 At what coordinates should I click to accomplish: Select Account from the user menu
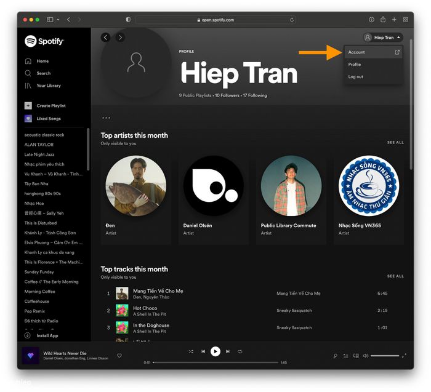click(x=357, y=52)
